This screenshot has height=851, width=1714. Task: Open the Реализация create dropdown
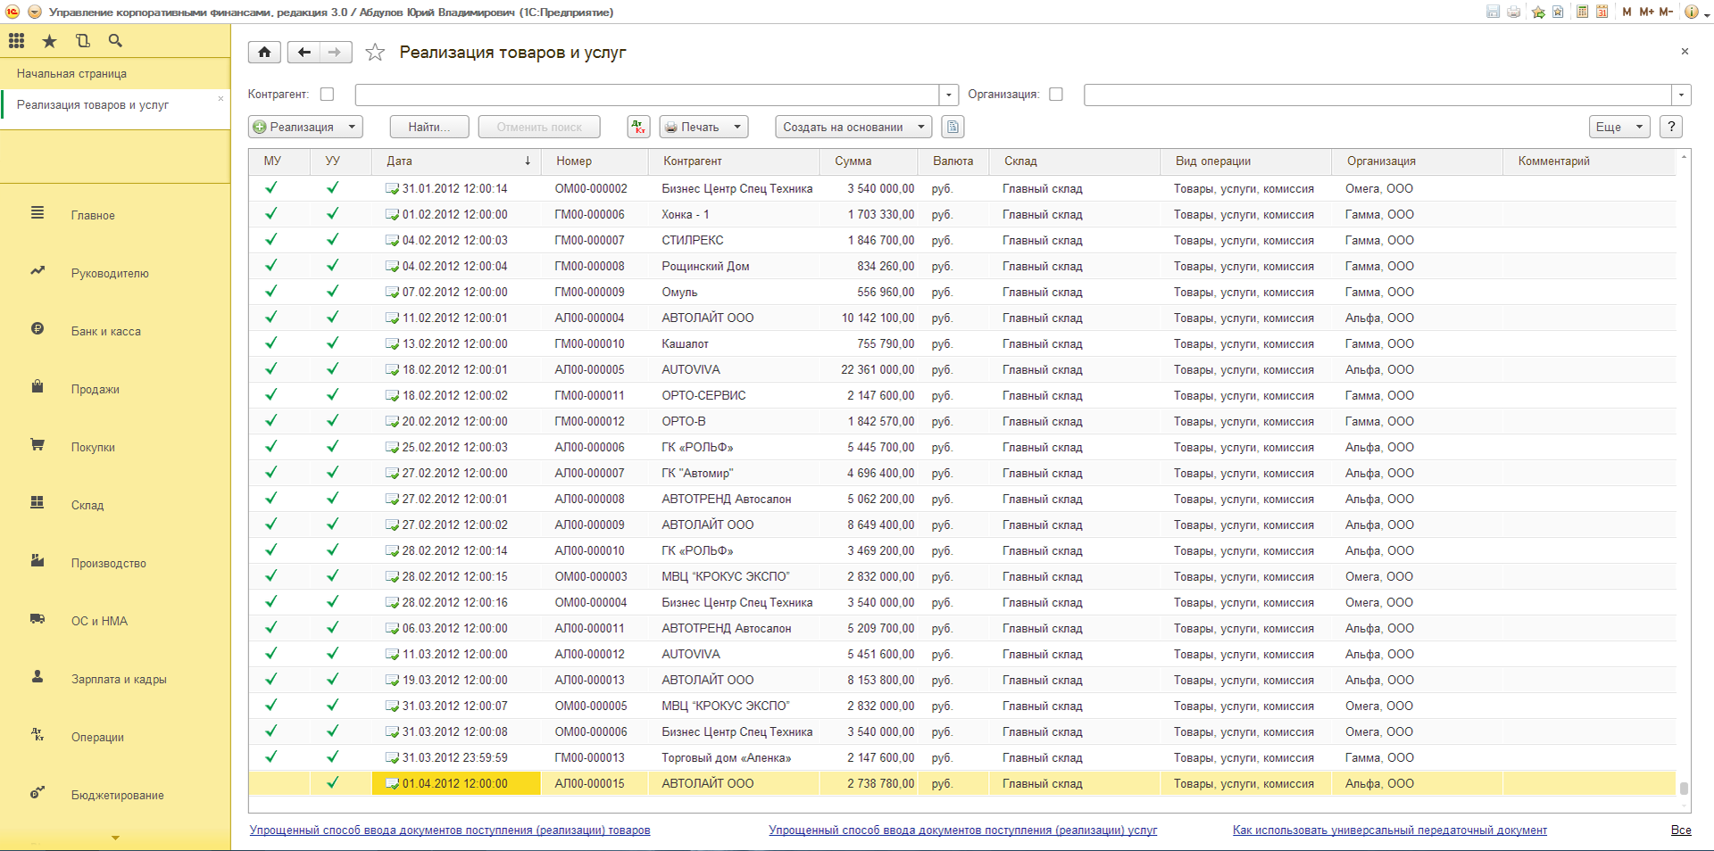point(305,127)
